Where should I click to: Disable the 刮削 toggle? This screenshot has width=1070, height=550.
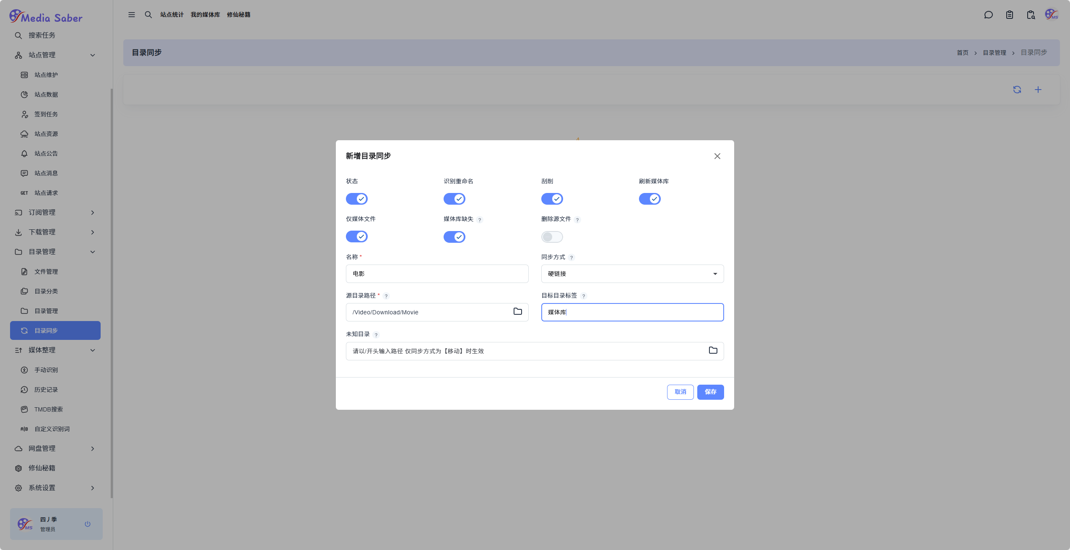tap(552, 199)
